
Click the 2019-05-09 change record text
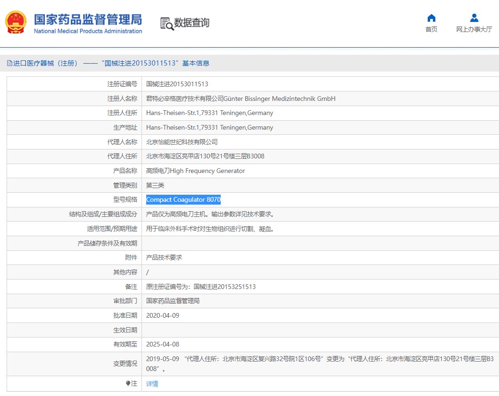320,363
